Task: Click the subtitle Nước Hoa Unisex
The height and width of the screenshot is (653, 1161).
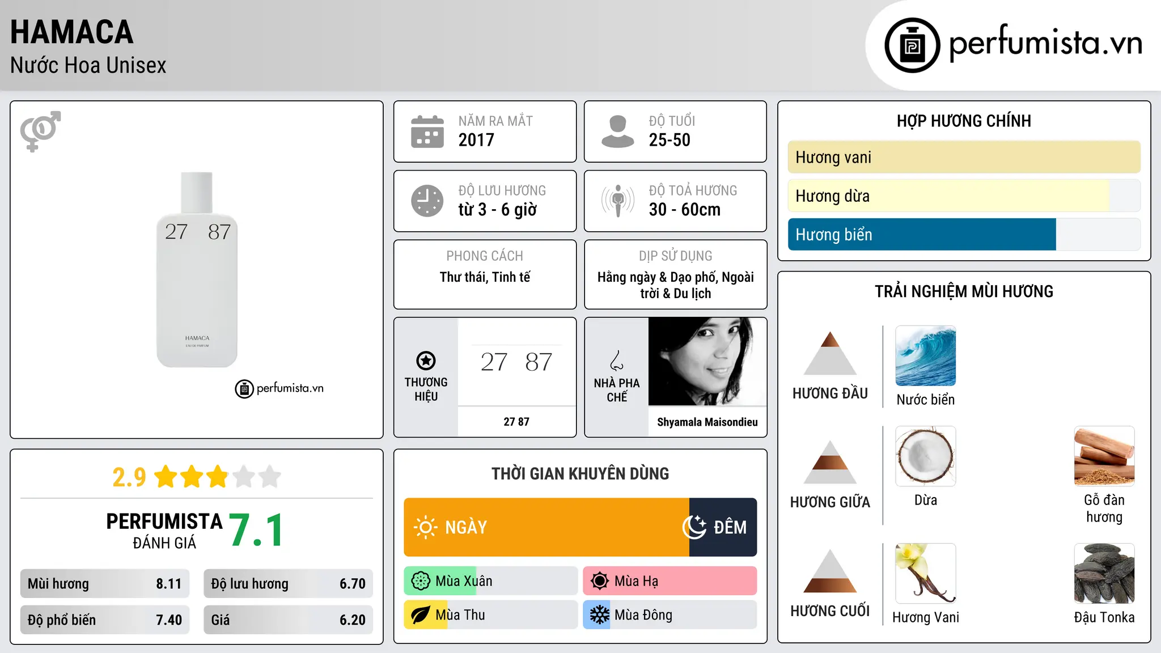Action: (x=88, y=65)
